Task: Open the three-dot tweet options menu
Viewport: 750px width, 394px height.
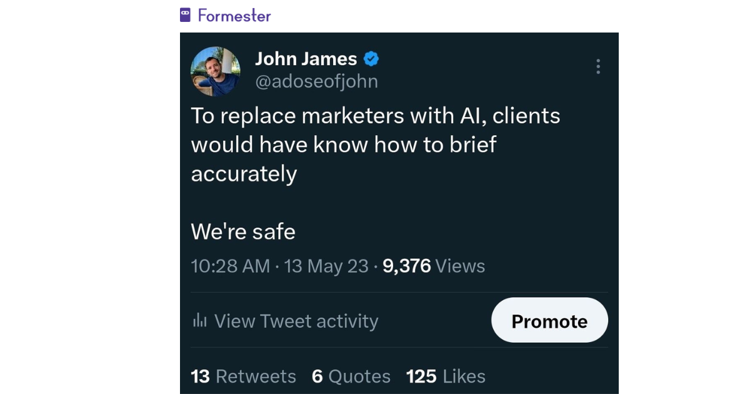Action: point(598,66)
